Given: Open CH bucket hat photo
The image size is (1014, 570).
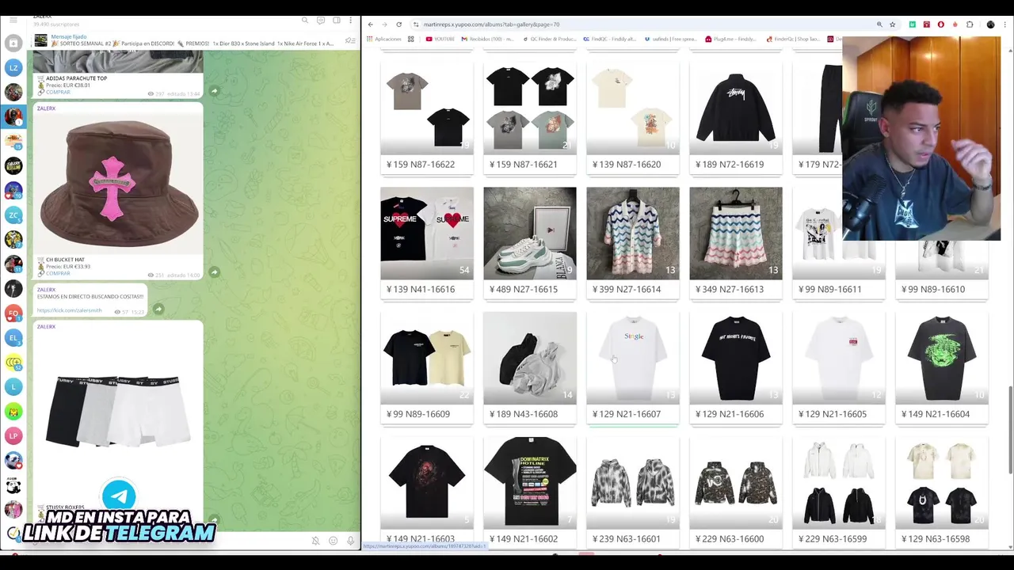Looking at the screenshot, I should point(119,183).
